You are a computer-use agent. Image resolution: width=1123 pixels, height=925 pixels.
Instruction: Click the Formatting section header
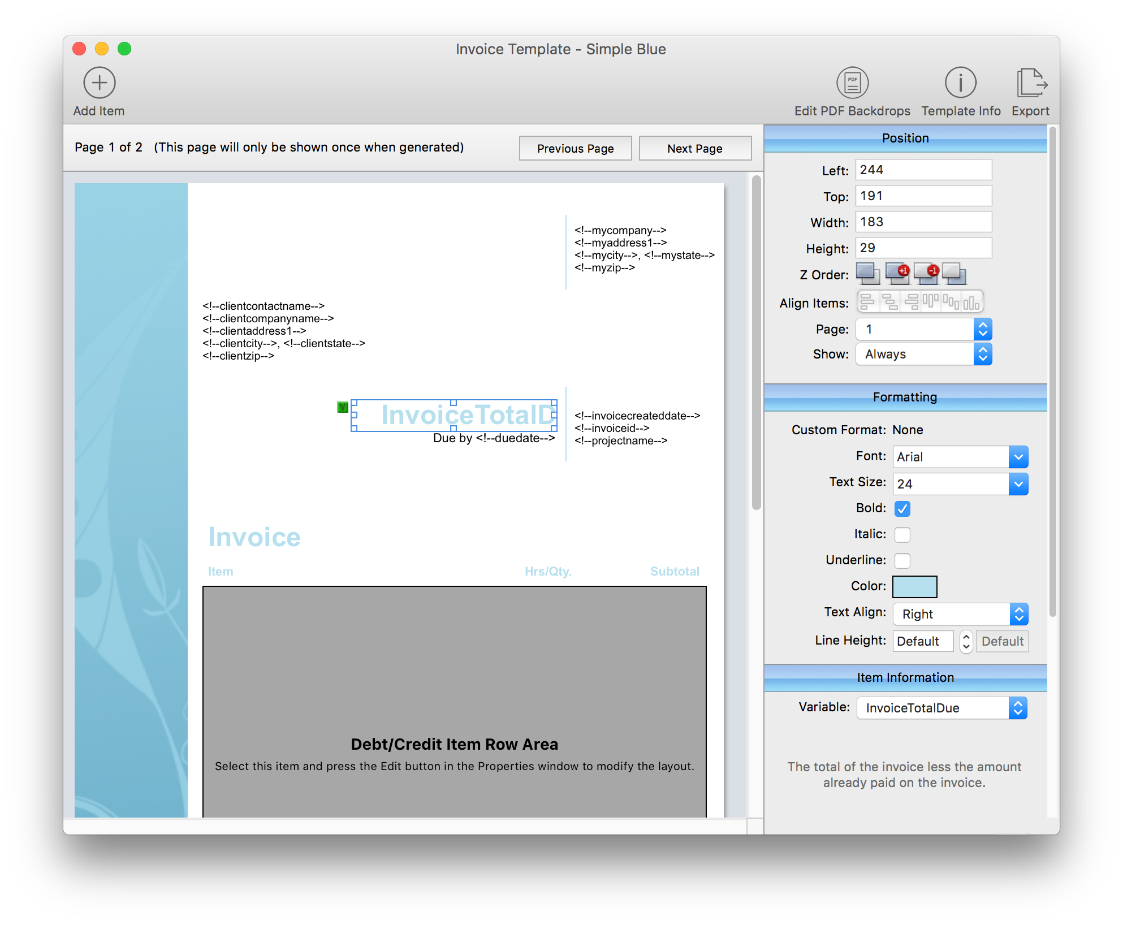tap(905, 397)
